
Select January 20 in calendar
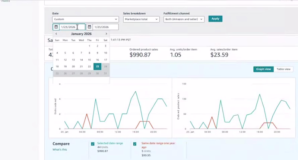73,66
